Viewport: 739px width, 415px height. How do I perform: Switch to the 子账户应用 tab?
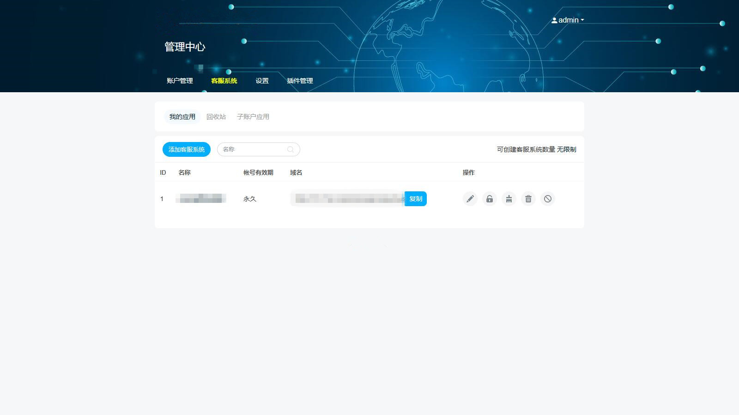coord(253,117)
